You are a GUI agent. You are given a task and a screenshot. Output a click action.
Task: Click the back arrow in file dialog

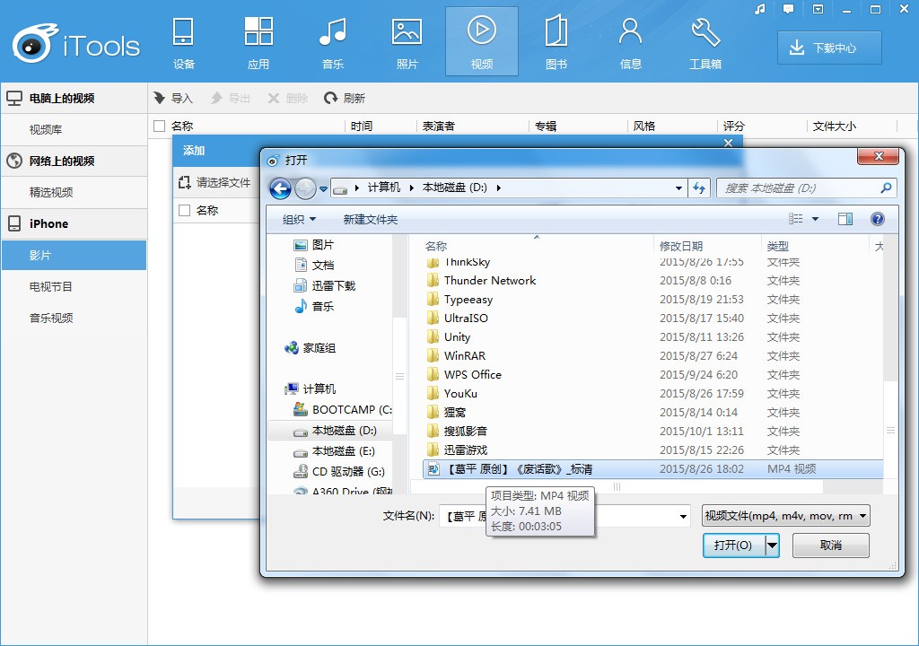point(280,188)
